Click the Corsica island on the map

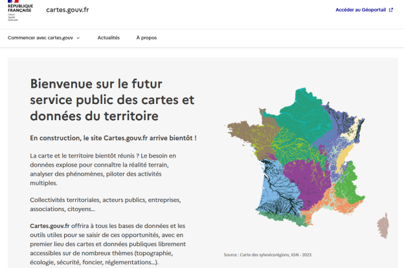(x=383, y=225)
